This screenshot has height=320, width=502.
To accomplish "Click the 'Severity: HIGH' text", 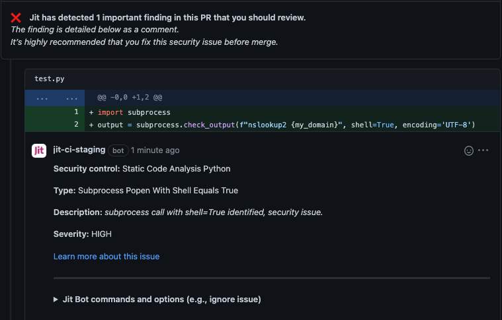I will (83, 234).
